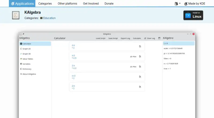This screenshot has width=214, height=118.
Task: Click the Save Script toolbar button
Action: click(x=113, y=38)
